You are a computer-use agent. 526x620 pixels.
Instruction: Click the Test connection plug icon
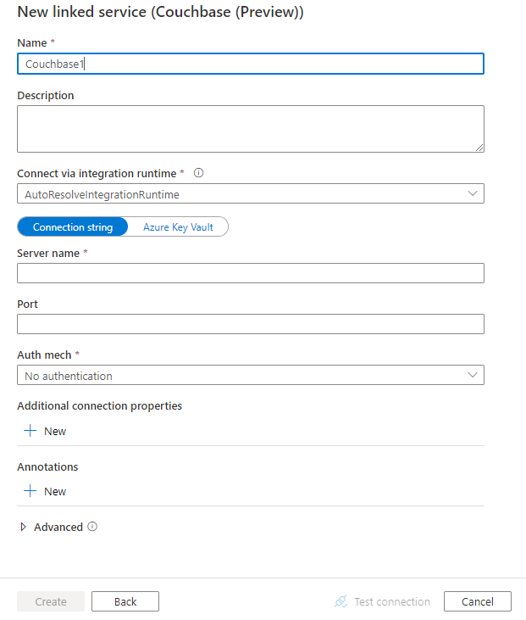pos(341,601)
